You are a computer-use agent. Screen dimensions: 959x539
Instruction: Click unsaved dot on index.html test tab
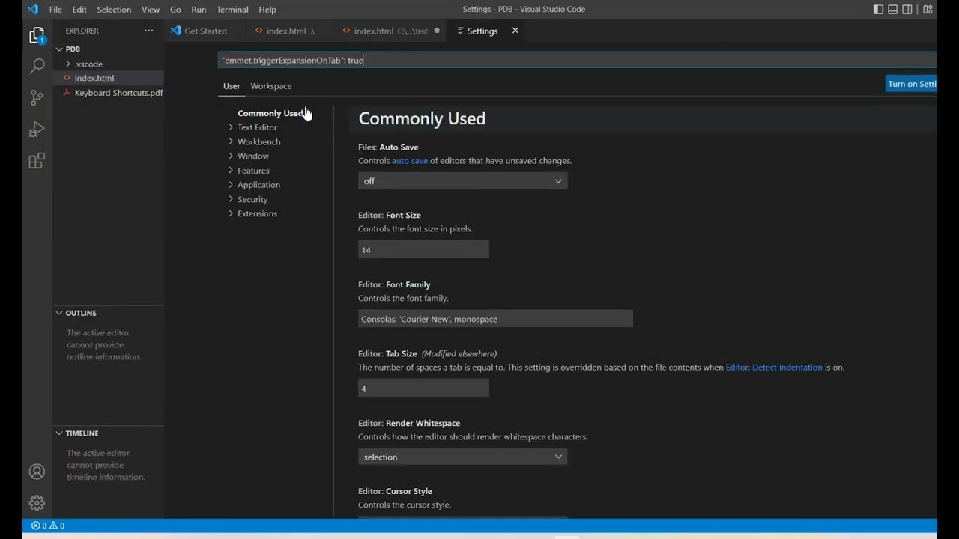click(x=437, y=31)
